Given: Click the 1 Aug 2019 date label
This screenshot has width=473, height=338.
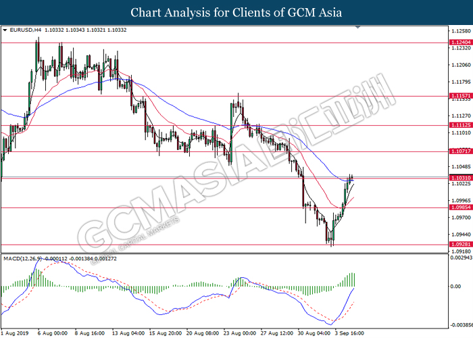Looking at the screenshot, I should (x=14, y=333).
